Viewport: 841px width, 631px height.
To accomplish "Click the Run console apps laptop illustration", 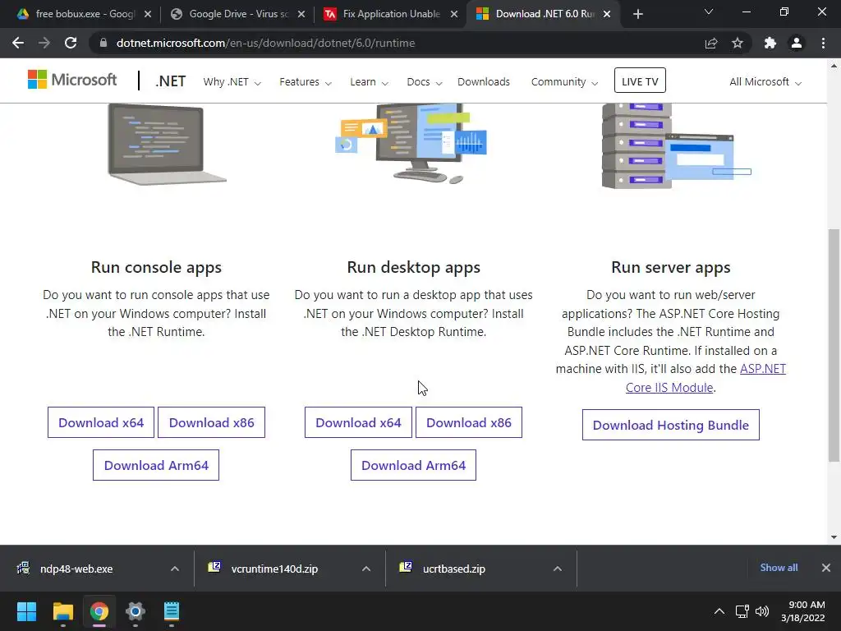I will tap(167, 145).
